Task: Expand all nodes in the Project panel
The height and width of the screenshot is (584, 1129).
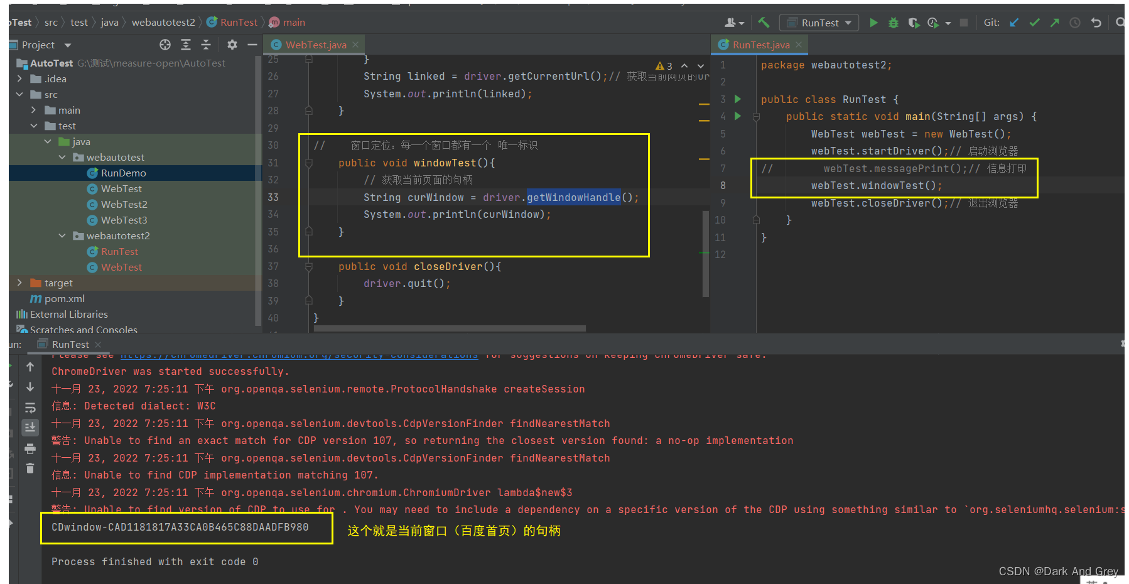Action: tap(186, 45)
